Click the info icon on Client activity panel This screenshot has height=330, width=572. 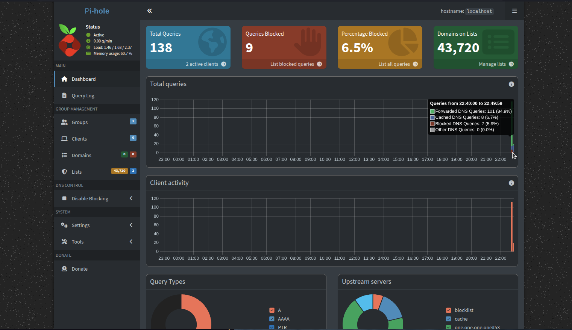511,183
